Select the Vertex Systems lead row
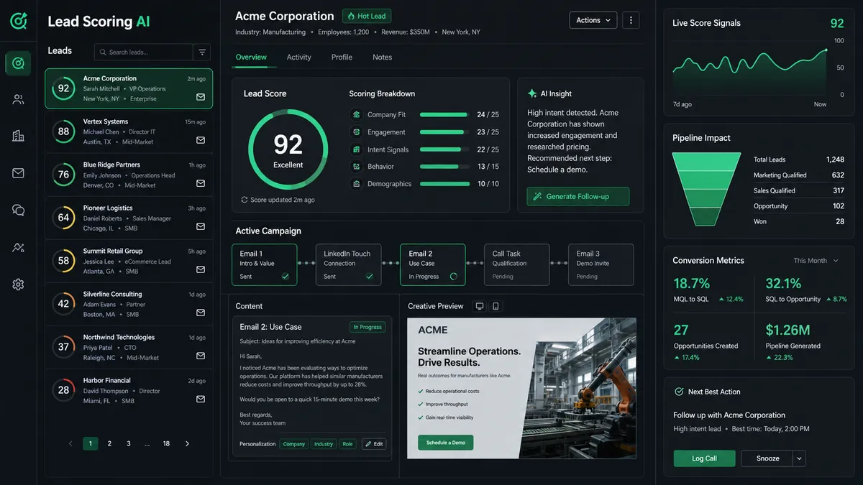 pyautogui.click(x=129, y=131)
